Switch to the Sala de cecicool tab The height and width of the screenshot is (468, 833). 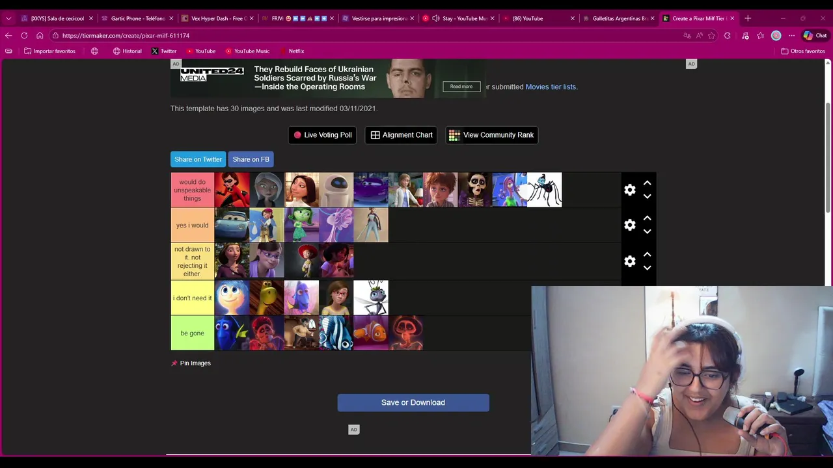[x=57, y=18]
